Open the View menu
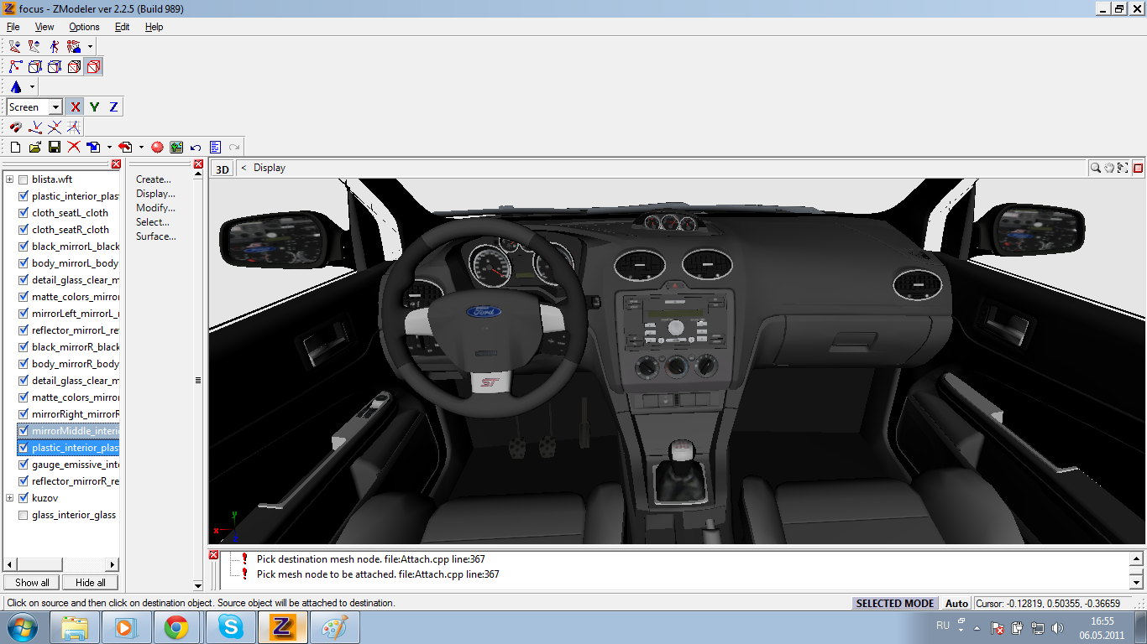 click(x=45, y=27)
